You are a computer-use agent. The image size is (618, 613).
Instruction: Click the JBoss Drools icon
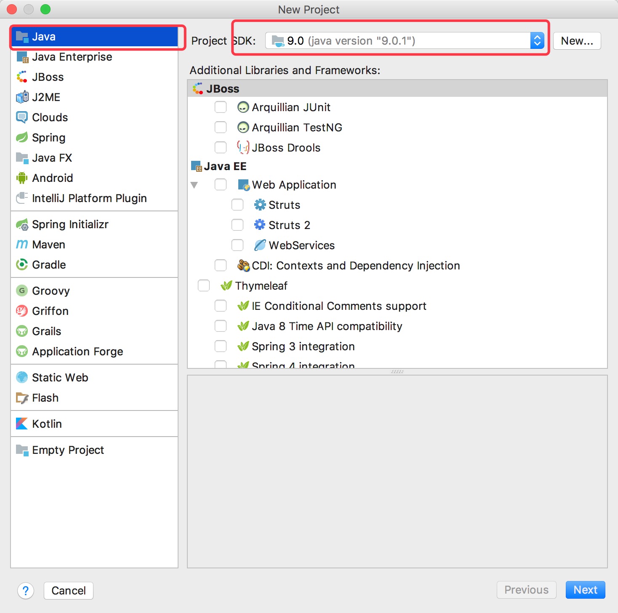(243, 148)
